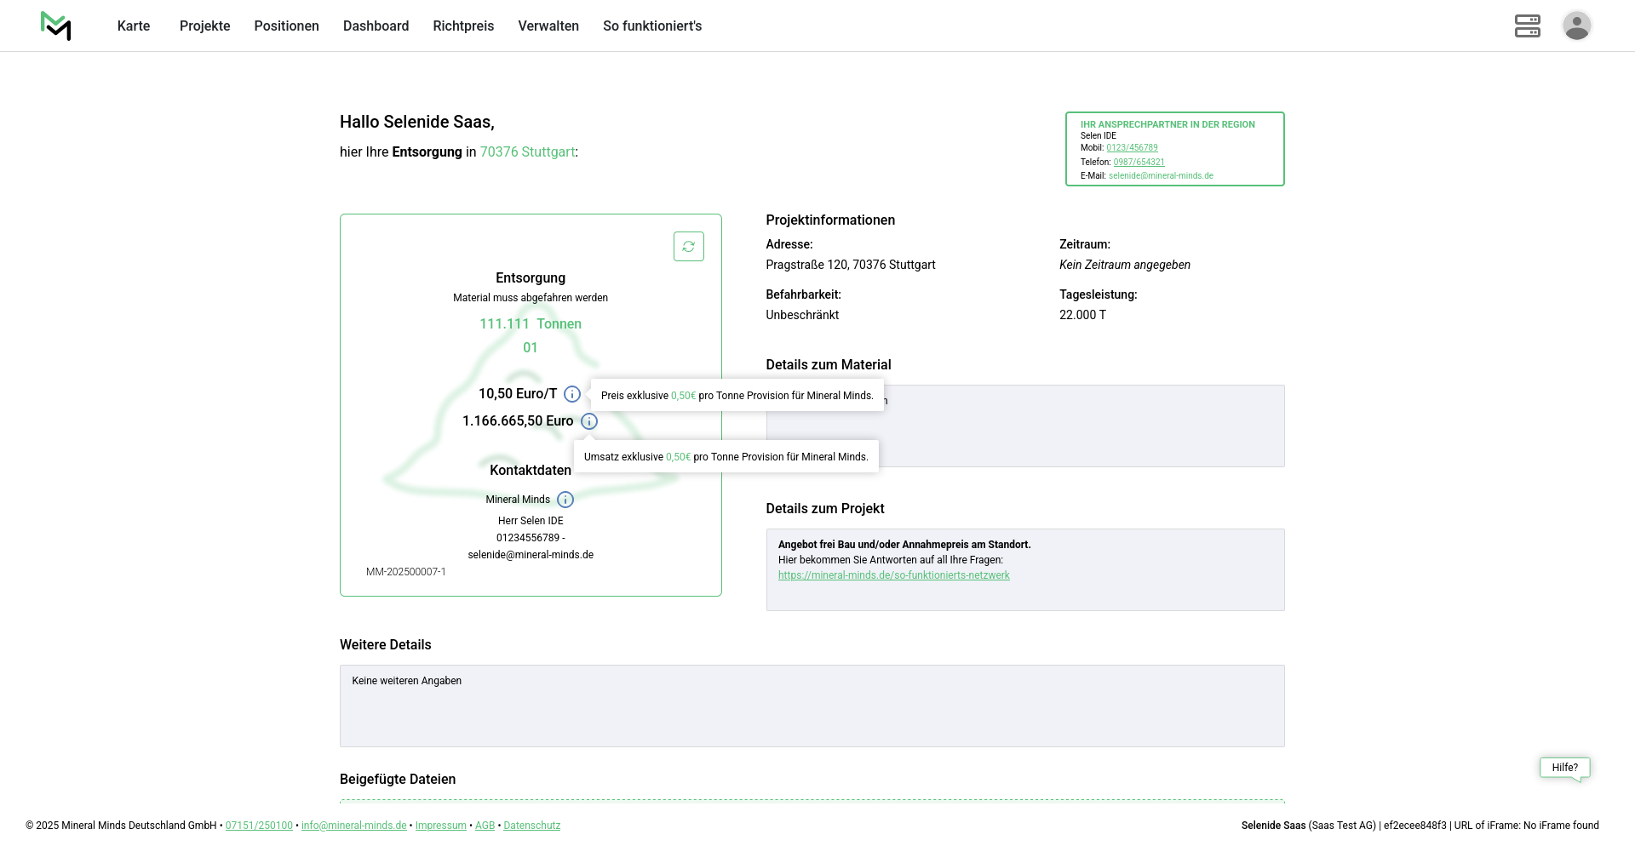Screen dimensions: 1635x846
Task: Click the Hilfe? help button
Action: (x=1564, y=768)
